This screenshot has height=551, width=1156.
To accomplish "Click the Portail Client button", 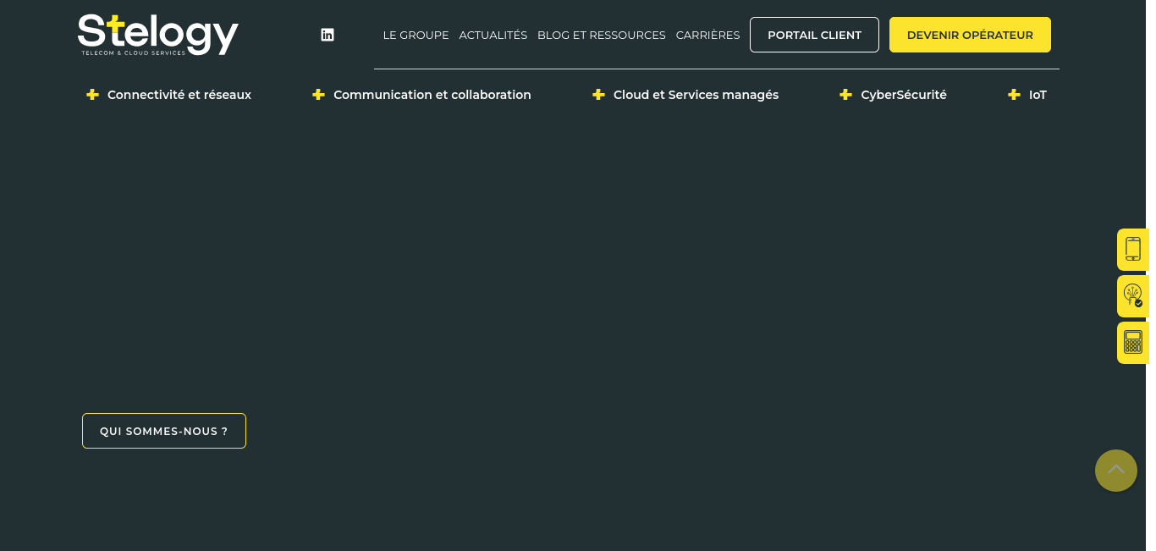I will 814,35.
